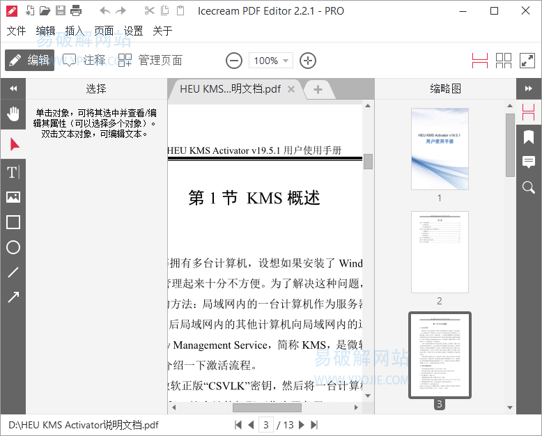Open page 2 thumbnail
Viewport: 542px width, 436px height.
pyautogui.click(x=440, y=252)
